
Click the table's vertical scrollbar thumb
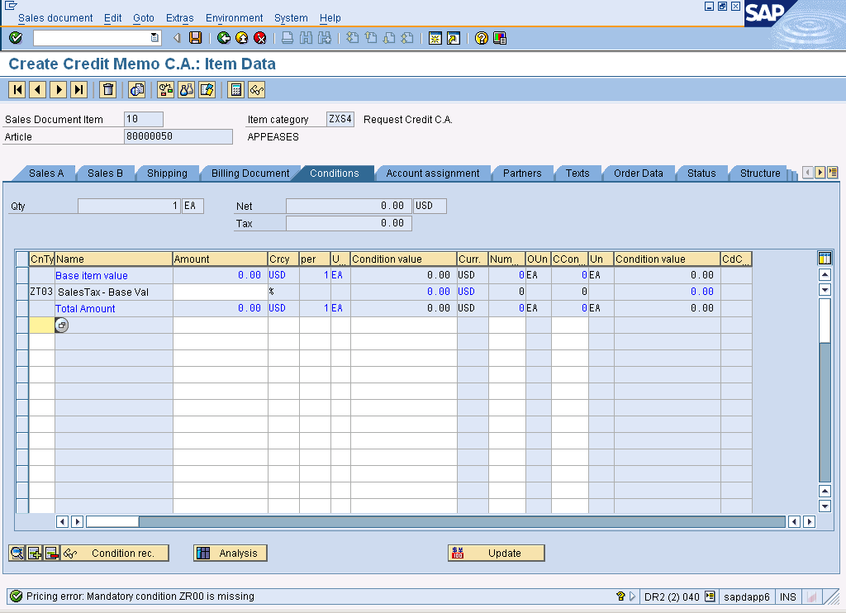825,320
